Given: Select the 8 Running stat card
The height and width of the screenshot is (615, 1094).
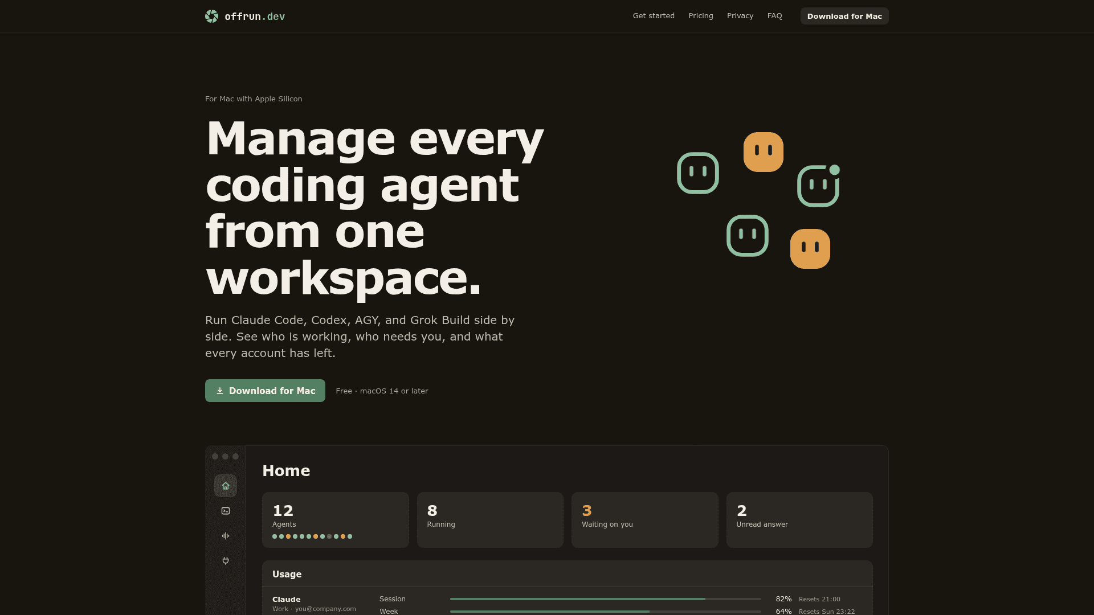Looking at the screenshot, I should (x=490, y=520).
